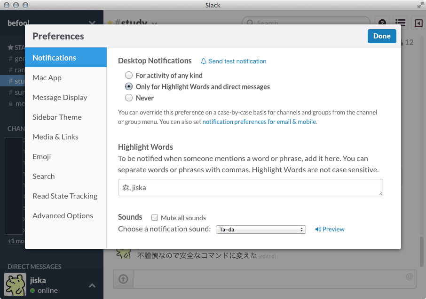426x299 pixels.
Task: Select the 'Never' notification radio button
Action: click(129, 98)
